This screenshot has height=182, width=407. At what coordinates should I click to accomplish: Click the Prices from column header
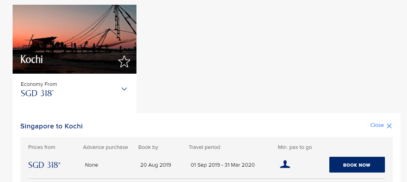(42, 147)
